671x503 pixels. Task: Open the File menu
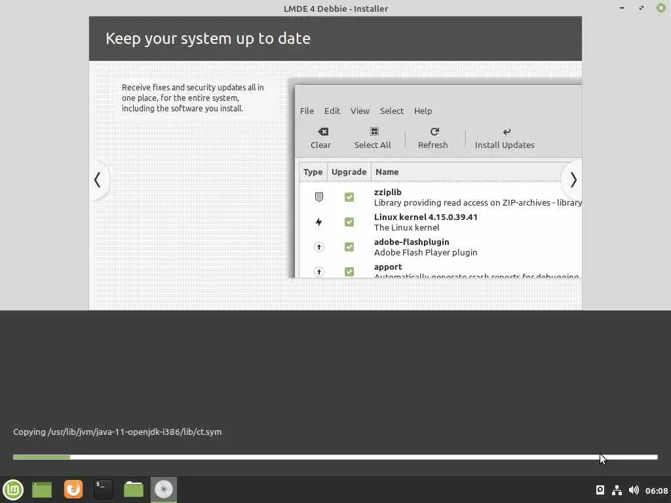click(x=307, y=111)
